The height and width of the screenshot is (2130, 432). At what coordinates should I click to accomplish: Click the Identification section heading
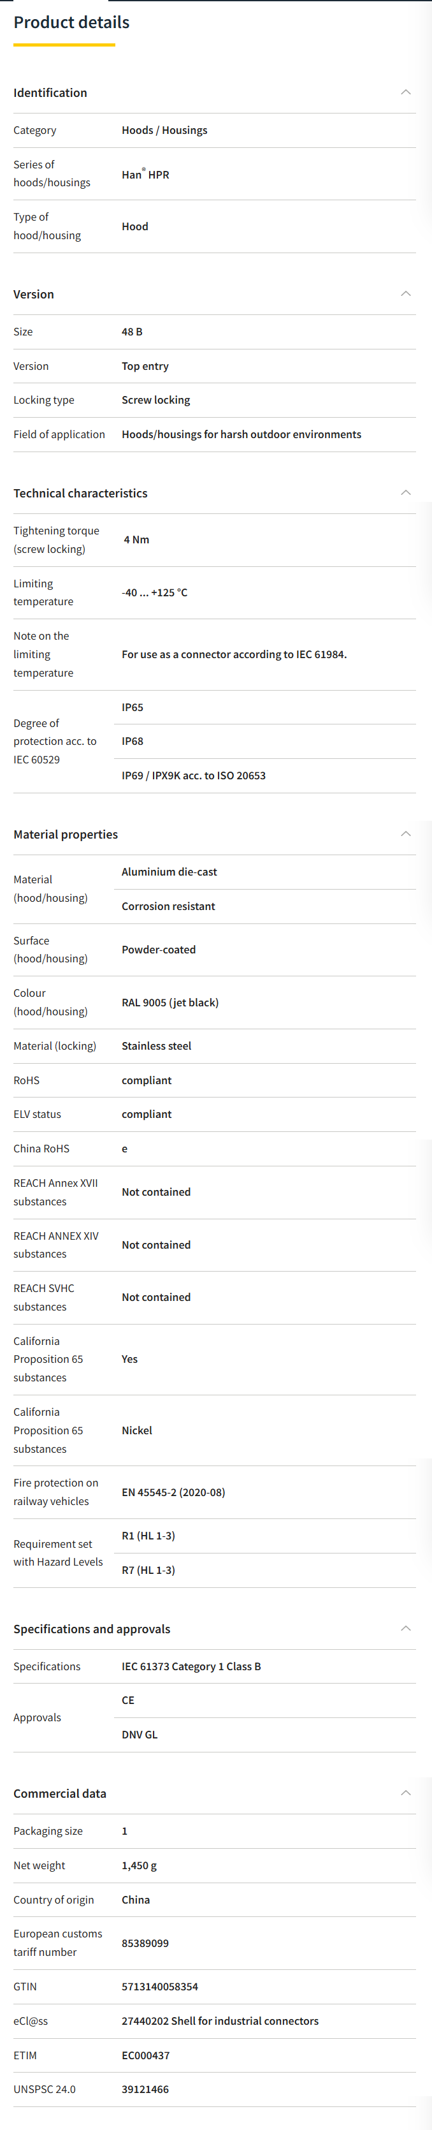[x=50, y=92]
